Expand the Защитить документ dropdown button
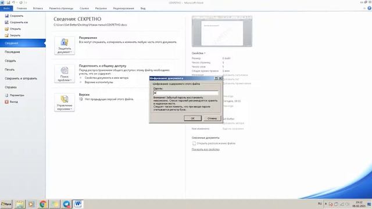 65,45
